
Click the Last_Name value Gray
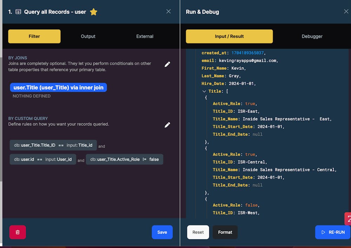point(234,76)
